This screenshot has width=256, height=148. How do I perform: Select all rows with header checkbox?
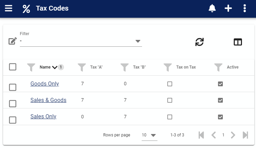(x=13, y=67)
